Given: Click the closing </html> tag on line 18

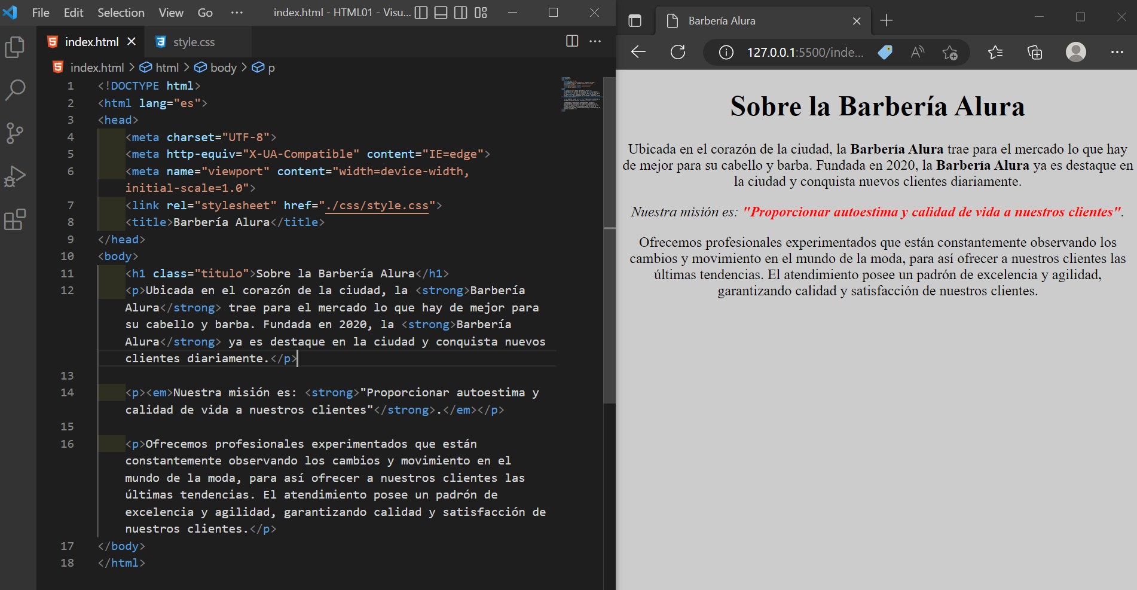Looking at the screenshot, I should pos(121,563).
